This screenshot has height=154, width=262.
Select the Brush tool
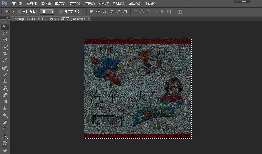[5, 74]
